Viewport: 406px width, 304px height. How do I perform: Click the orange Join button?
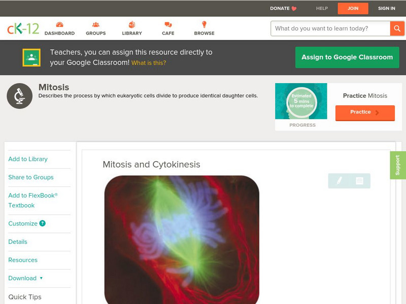pos(353,9)
